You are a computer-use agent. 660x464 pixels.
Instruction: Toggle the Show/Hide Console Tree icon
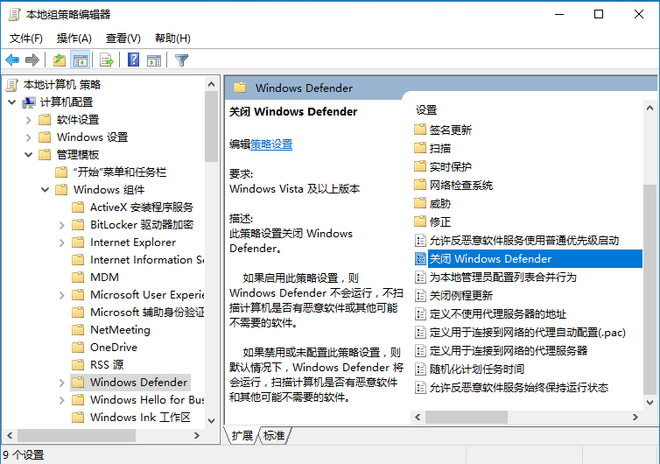coord(80,60)
